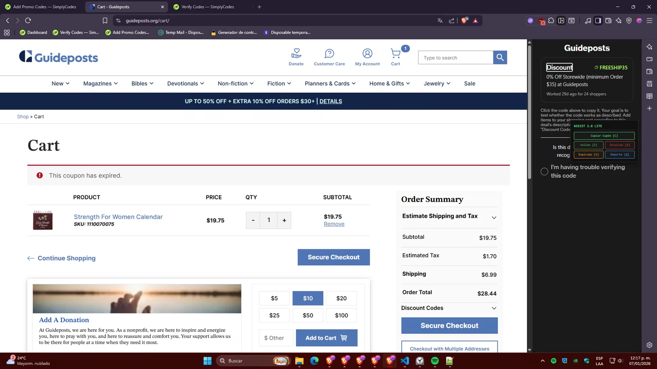Click the $ Other donation amount field
This screenshot has width=657, height=369.
276,338
